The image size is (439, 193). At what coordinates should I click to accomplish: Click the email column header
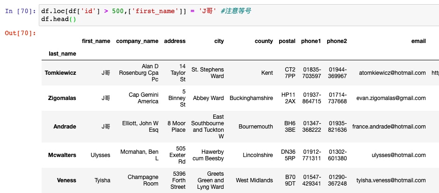click(418, 41)
